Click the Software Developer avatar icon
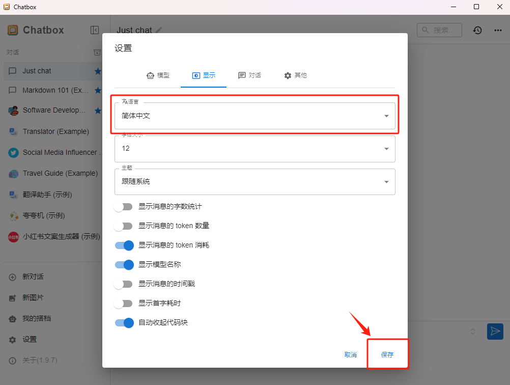The height and width of the screenshot is (385, 510). (x=13, y=111)
